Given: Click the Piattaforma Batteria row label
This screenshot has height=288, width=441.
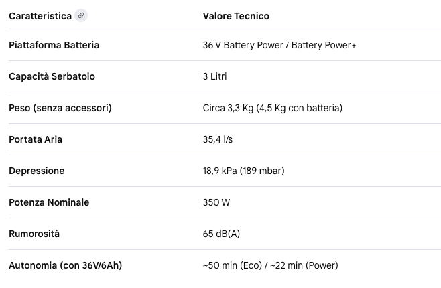Looking at the screenshot, I should tap(54, 45).
